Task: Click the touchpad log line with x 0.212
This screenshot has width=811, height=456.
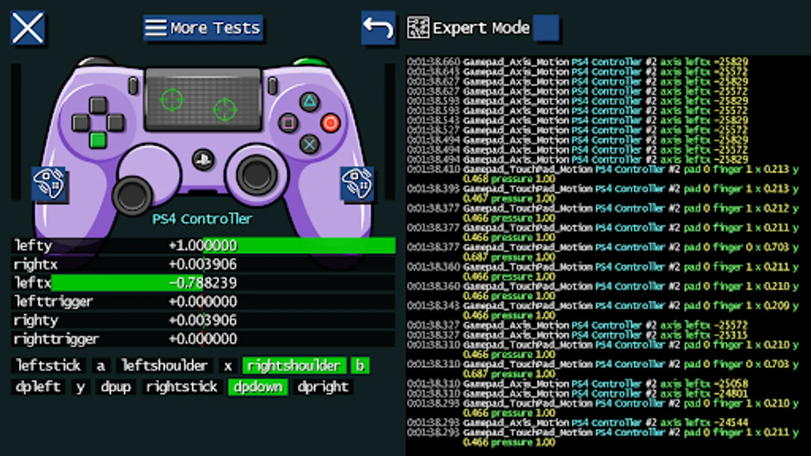Action: point(603,213)
